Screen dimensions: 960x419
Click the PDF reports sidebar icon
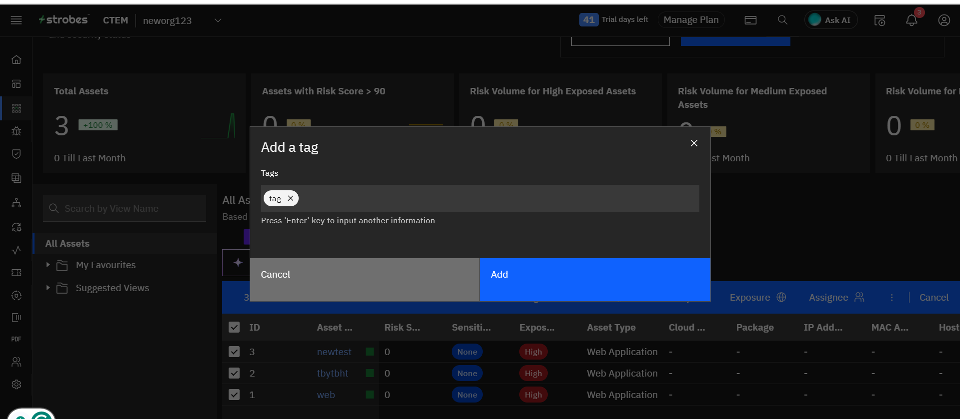17,339
